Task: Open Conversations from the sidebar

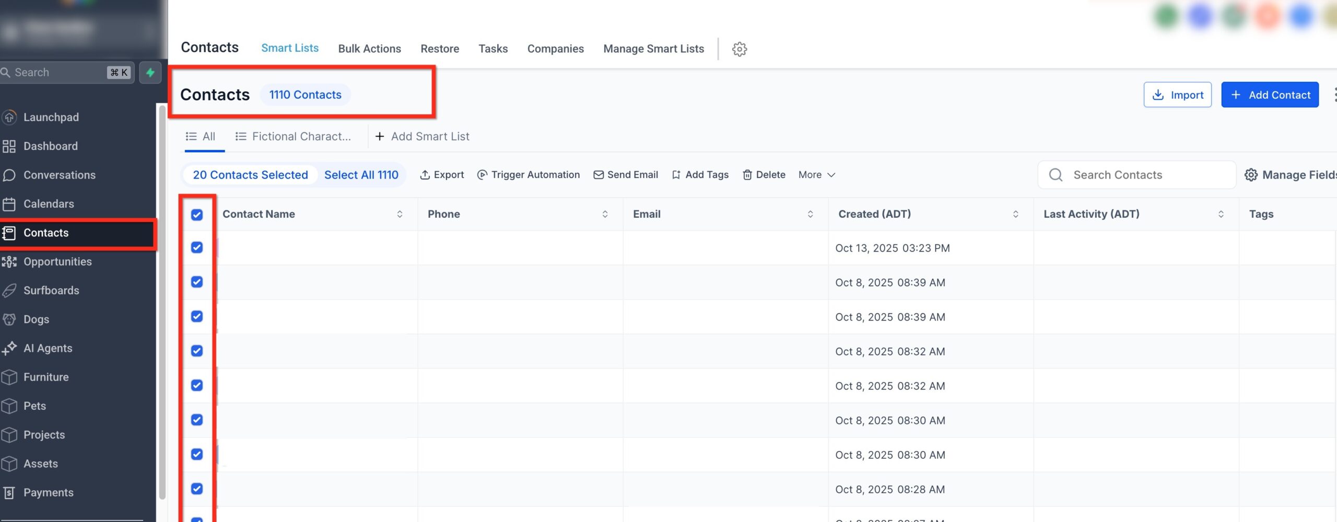Action: pyautogui.click(x=58, y=175)
